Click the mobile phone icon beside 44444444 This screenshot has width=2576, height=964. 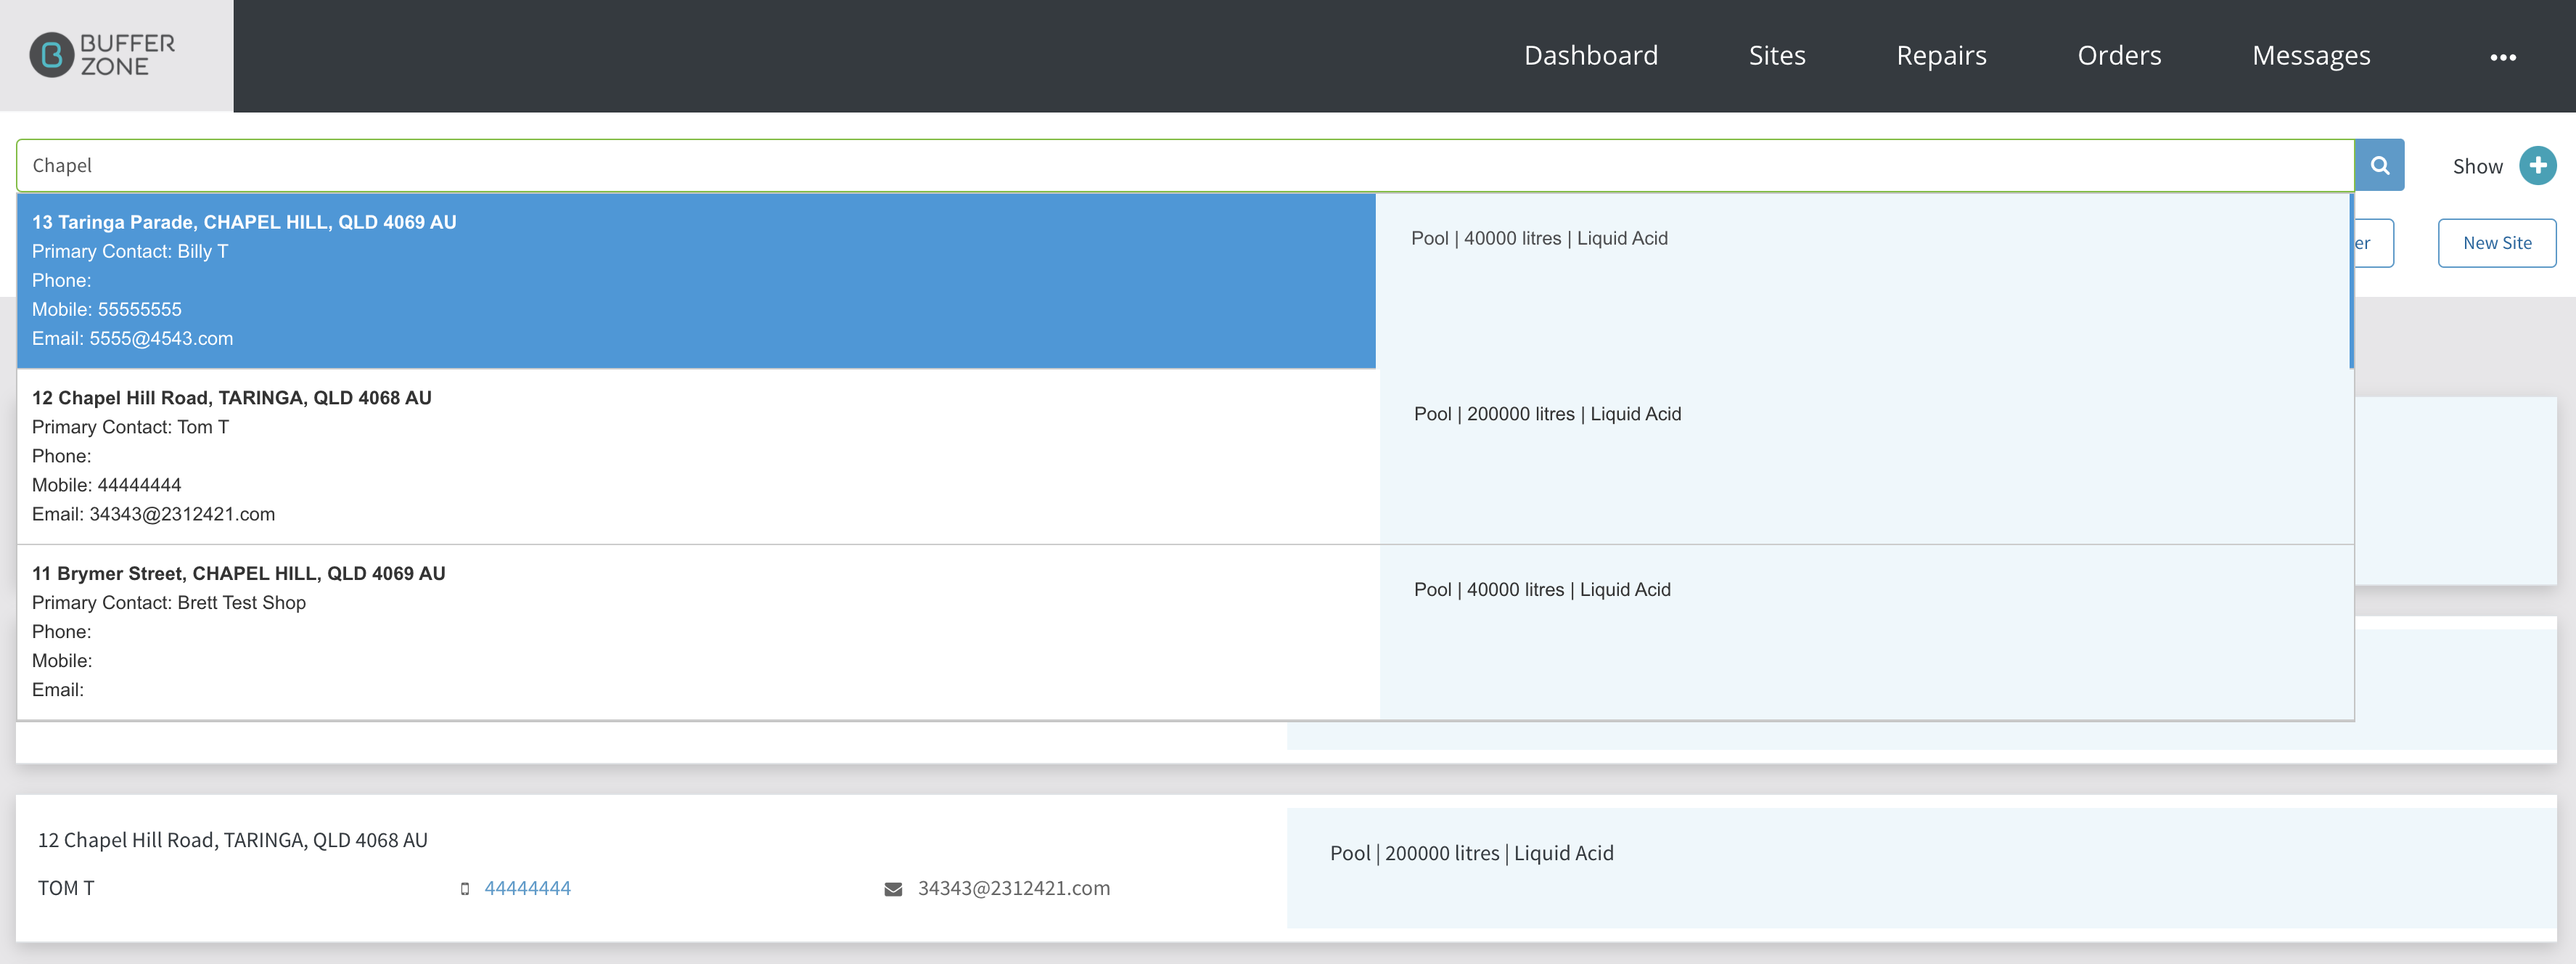pos(465,889)
